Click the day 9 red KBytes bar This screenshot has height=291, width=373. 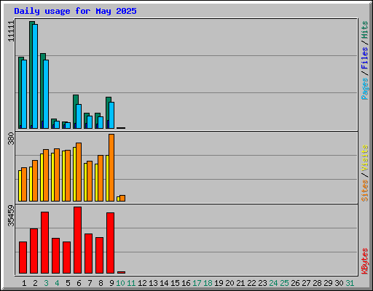pos(110,243)
